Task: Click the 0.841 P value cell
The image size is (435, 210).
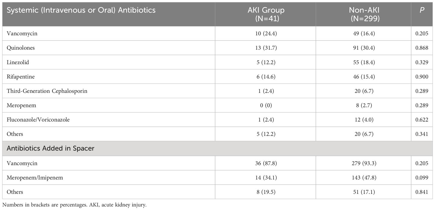Action: tap(422, 192)
